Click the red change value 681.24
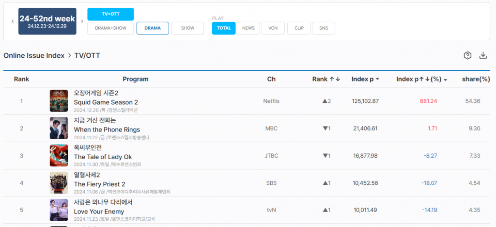Image resolution: width=496 pixels, height=227 pixels. coord(429,101)
